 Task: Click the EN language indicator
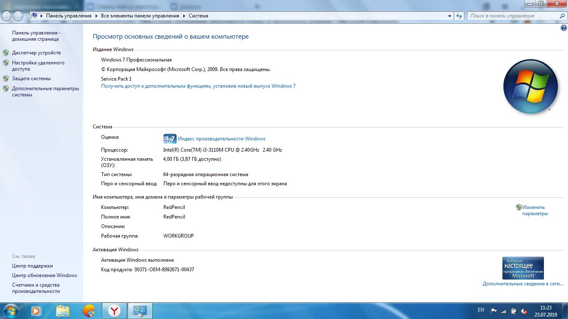(x=481, y=310)
